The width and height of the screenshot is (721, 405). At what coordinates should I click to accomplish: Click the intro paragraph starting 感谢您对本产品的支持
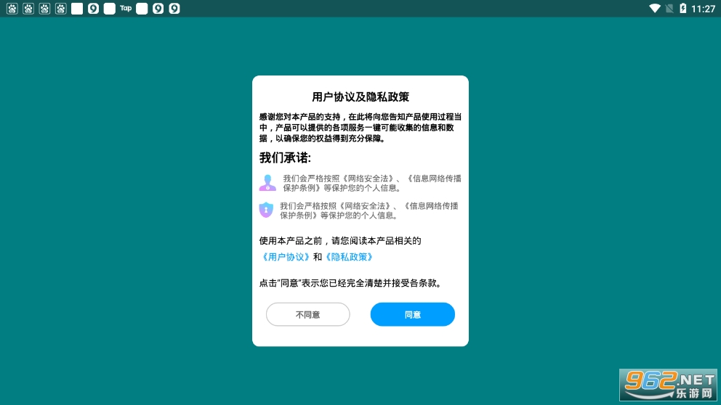tap(360, 128)
